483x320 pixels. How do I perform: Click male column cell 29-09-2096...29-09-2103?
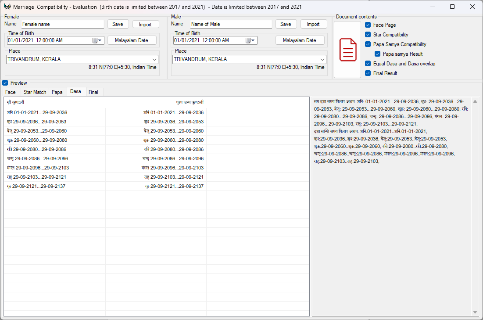(156, 168)
